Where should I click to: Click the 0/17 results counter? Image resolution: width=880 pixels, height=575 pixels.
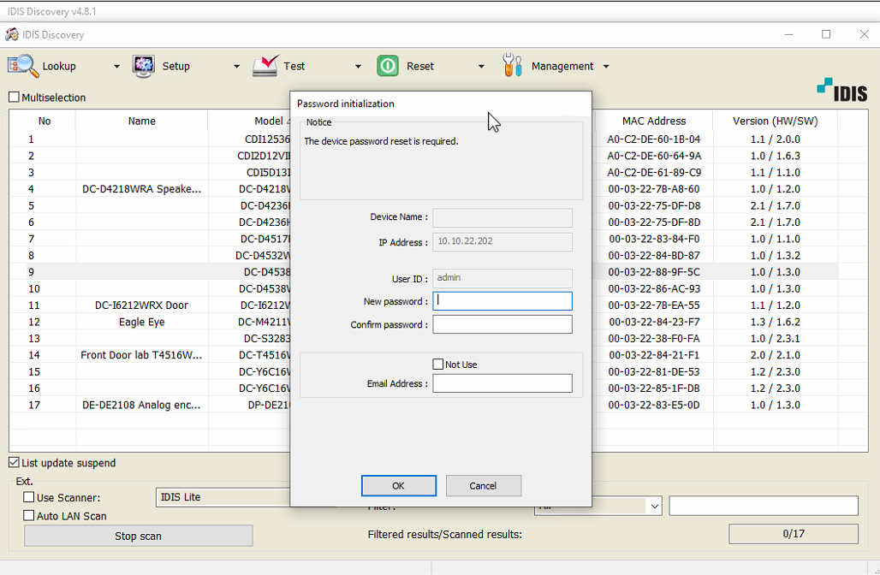click(793, 533)
